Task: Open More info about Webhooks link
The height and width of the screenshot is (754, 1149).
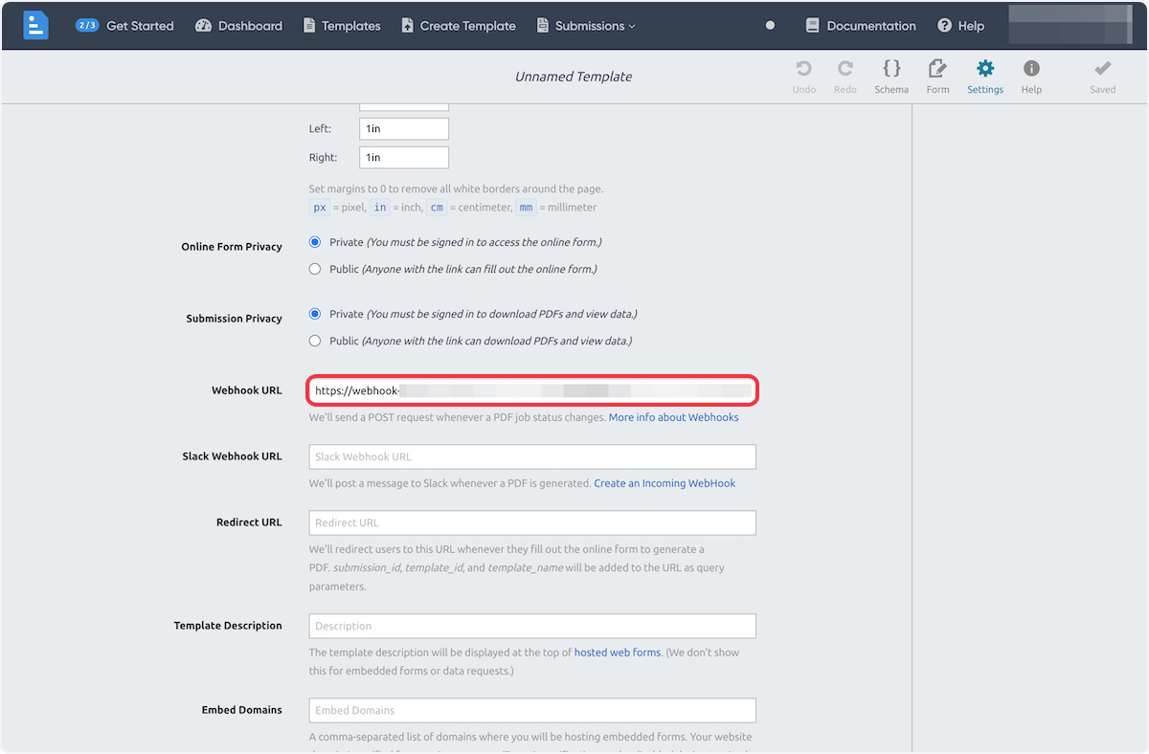Action: (x=674, y=417)
